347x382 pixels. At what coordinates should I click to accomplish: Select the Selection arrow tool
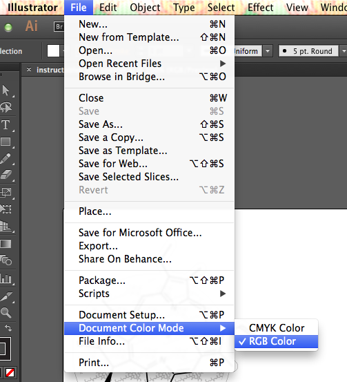[x=6, y=90]
